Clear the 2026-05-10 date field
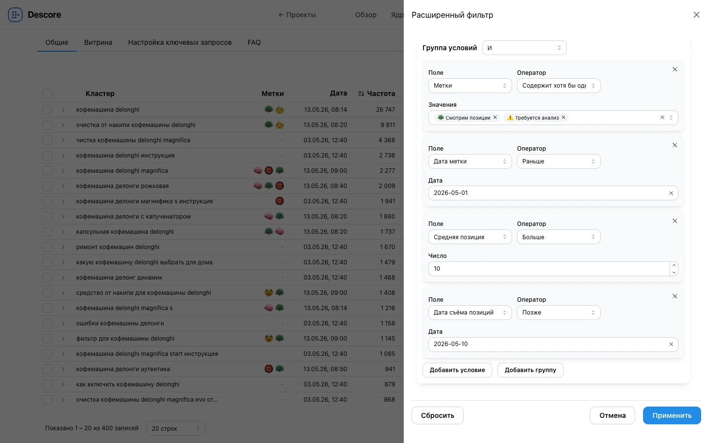The width and height of the screenshot is (709, 443). (671, 345)
